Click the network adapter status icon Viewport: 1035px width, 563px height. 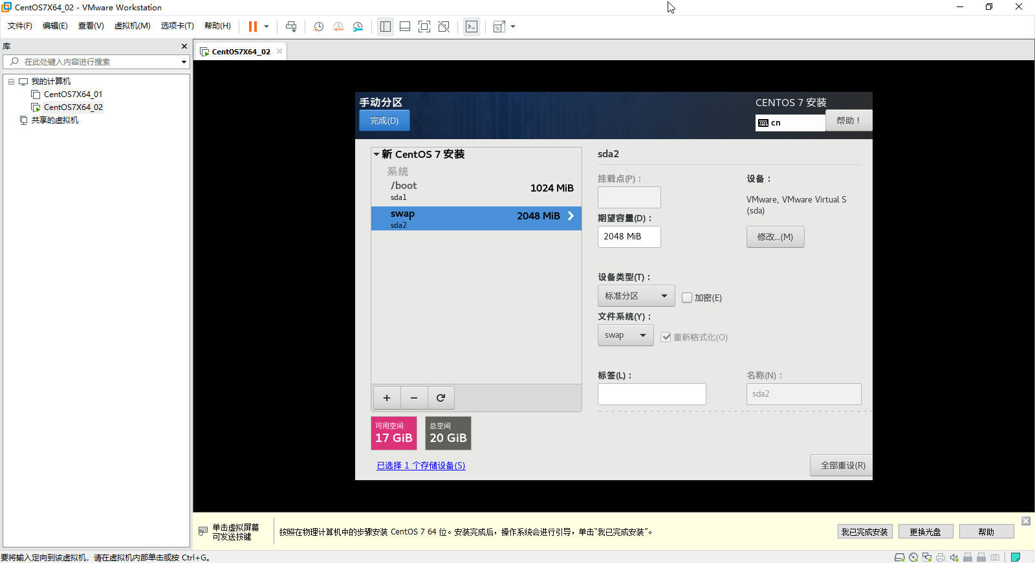(927, 557)
